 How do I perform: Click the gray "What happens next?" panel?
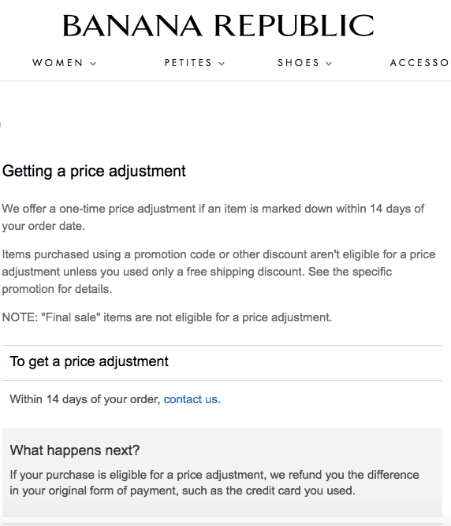(222, 472)
